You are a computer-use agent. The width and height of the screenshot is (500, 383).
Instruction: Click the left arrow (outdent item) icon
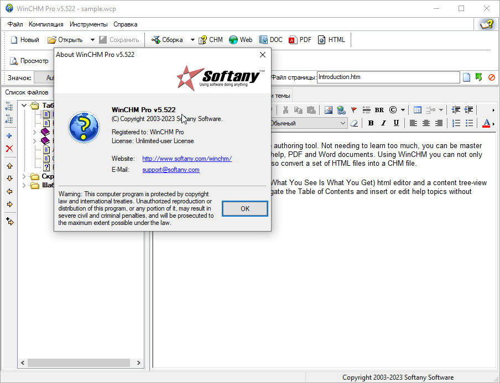coord(9,191)
